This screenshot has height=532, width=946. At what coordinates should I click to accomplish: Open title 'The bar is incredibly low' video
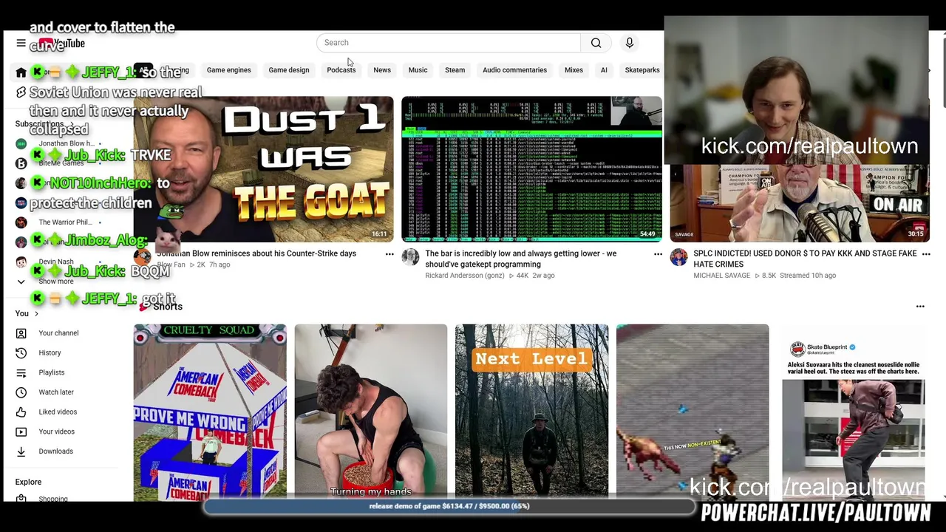521,259
